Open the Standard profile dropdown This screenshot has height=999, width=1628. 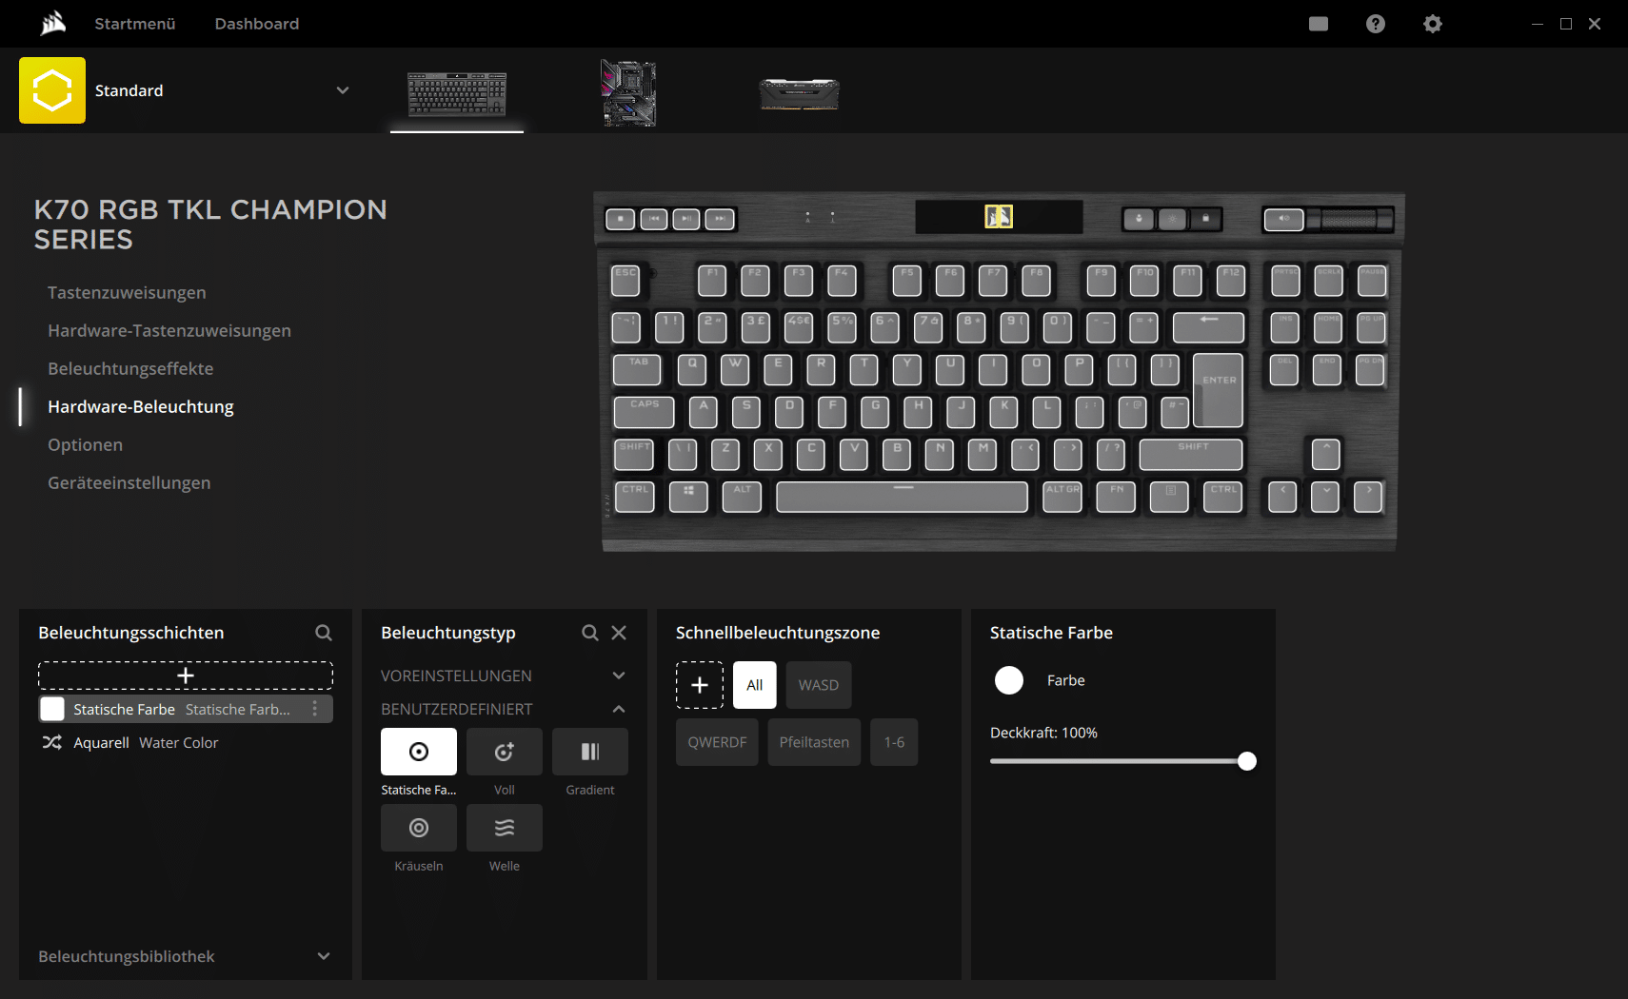click(342, 90)
